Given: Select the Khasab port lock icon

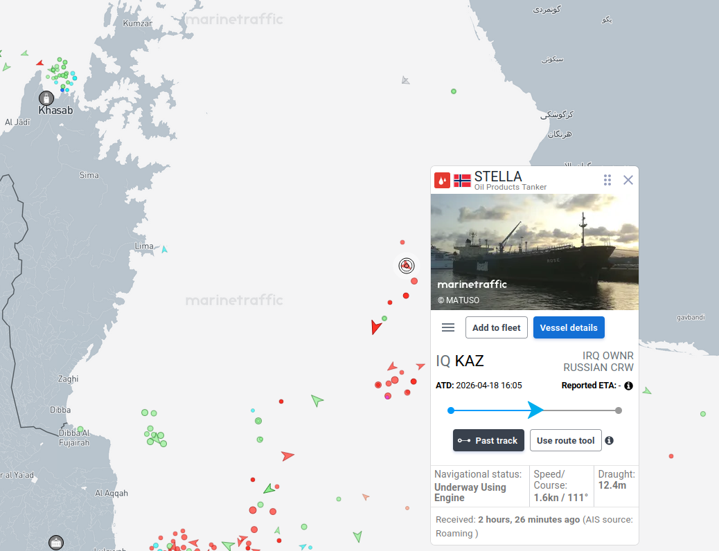Looking at the screenshot, I should click(x=46, y=98).
